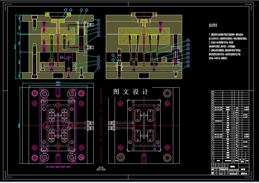This screenshot has height=183, width=259.
Task: Select the 技术要求 heading
Action: tap(213, 25)
